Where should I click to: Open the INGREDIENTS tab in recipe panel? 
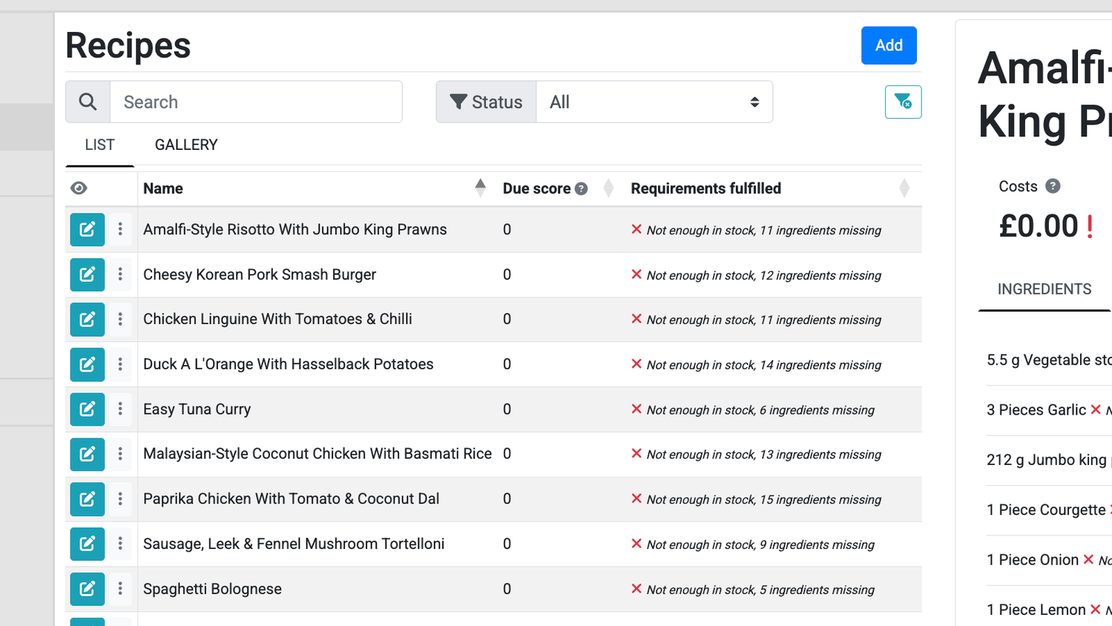(1044, 289)
